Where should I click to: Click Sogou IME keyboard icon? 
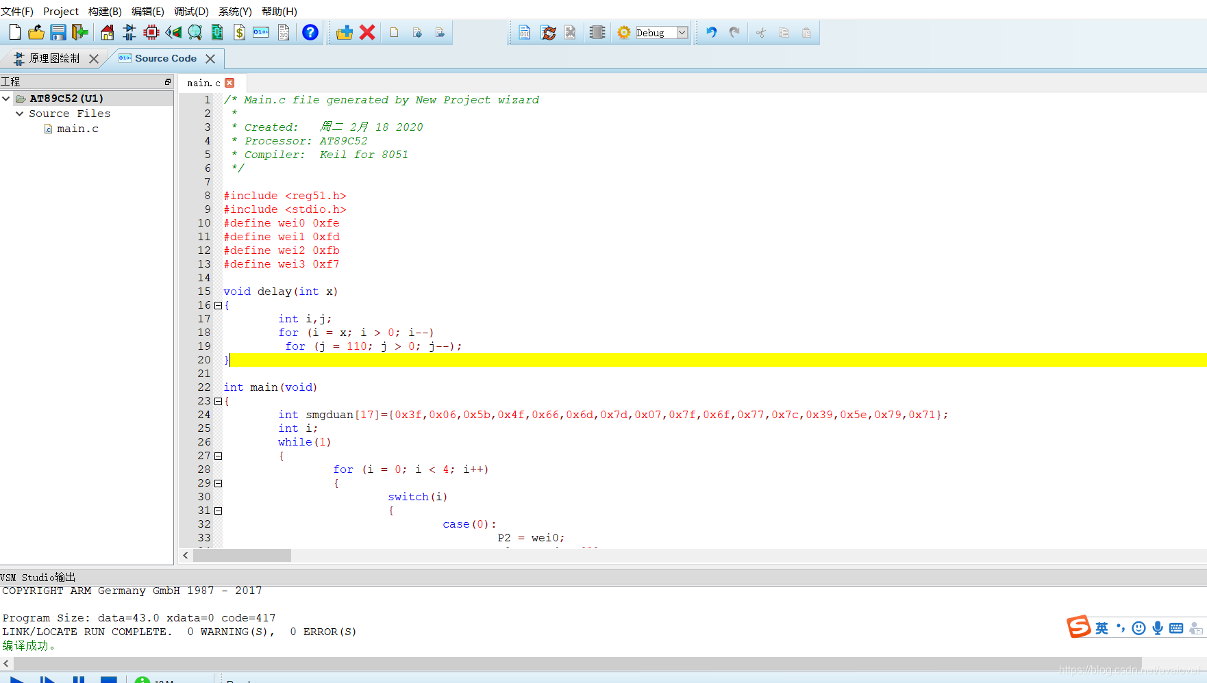pyautogui.click(x=1176, y=628)
